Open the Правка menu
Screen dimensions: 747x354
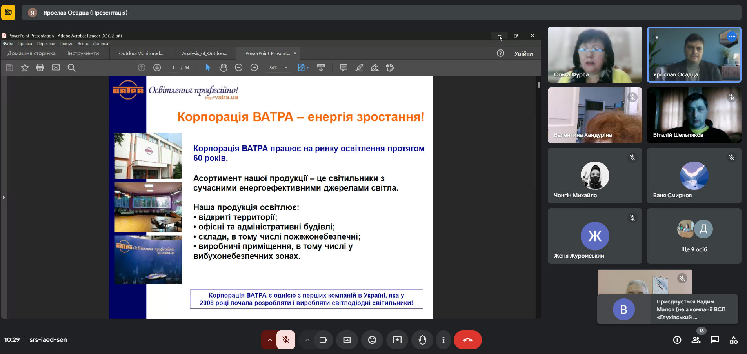[x=25, y=44]
